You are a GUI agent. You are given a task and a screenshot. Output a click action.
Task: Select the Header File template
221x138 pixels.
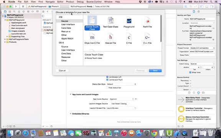point(110,38)
